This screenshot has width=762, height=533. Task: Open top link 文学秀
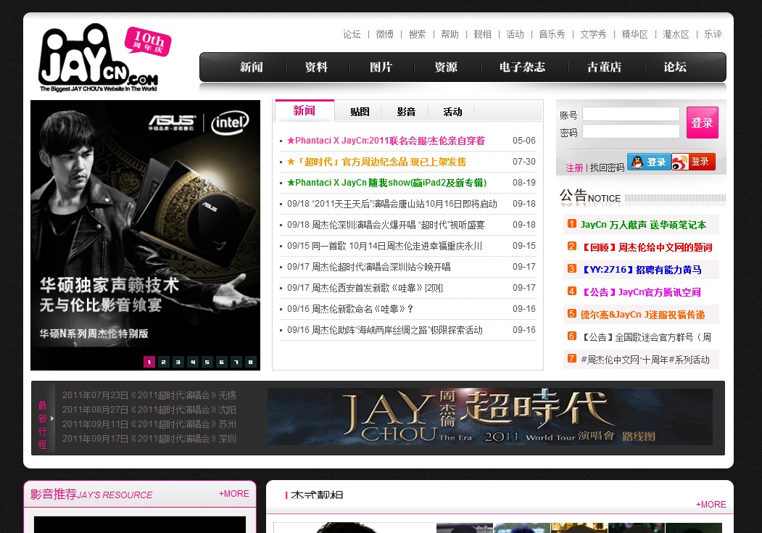pos(593,34)
